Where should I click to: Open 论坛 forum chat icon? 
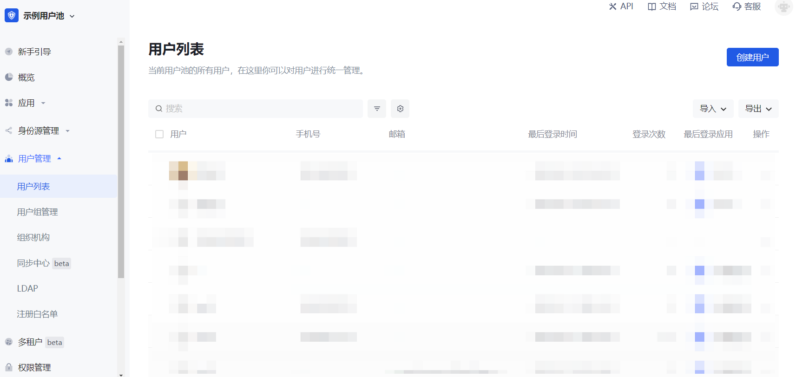pos(694,6)
